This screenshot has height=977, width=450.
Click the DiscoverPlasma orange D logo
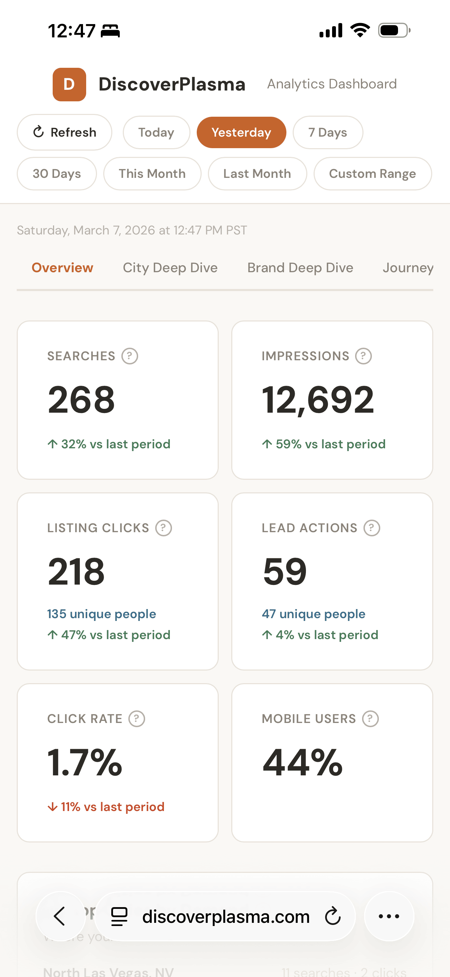tap(69, 84)
